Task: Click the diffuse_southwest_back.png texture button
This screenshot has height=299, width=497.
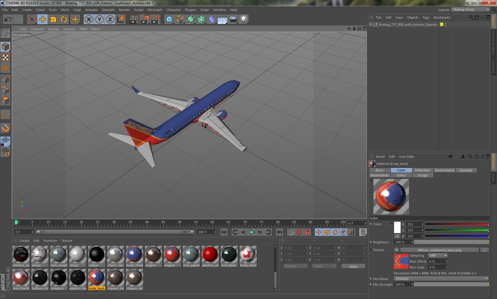Action: pyautogui.click(x=440, y=250)
